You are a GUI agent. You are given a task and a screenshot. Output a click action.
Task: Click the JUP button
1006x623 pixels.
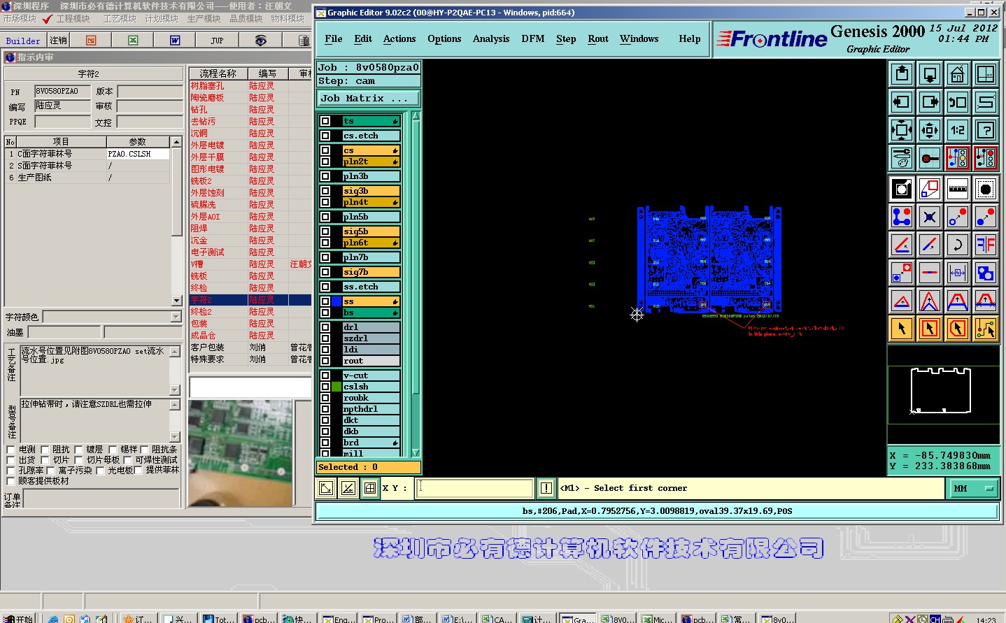(218, 41)
